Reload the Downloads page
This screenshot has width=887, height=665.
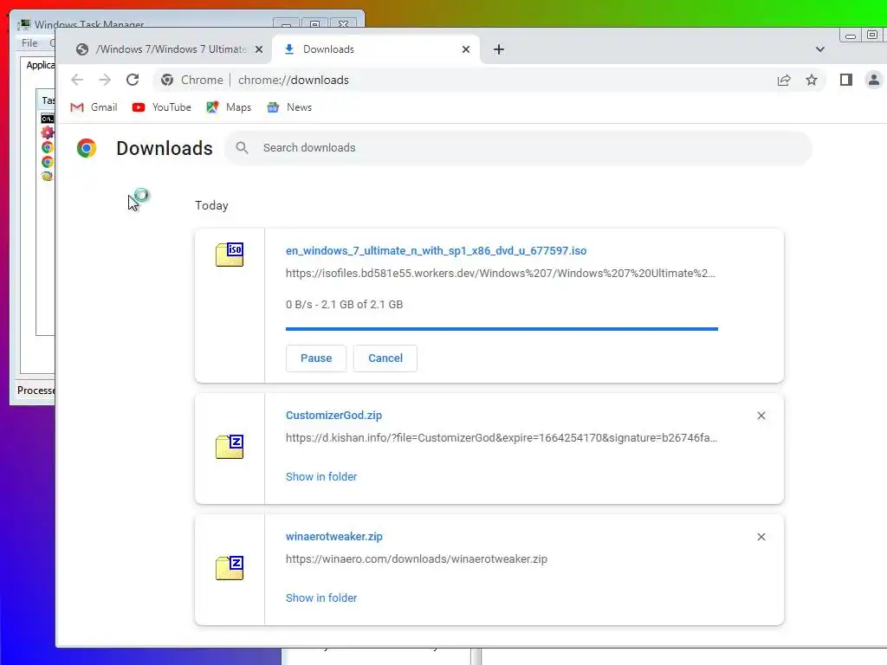pos(133,80)
